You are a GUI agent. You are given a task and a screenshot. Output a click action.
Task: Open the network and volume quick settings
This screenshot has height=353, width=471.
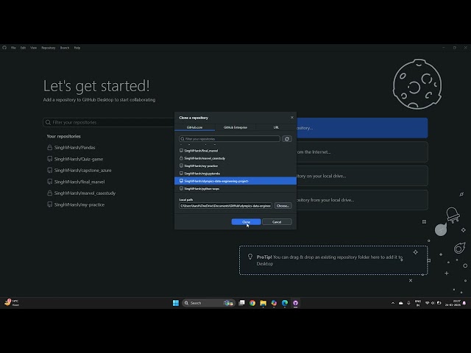[433, 303]
